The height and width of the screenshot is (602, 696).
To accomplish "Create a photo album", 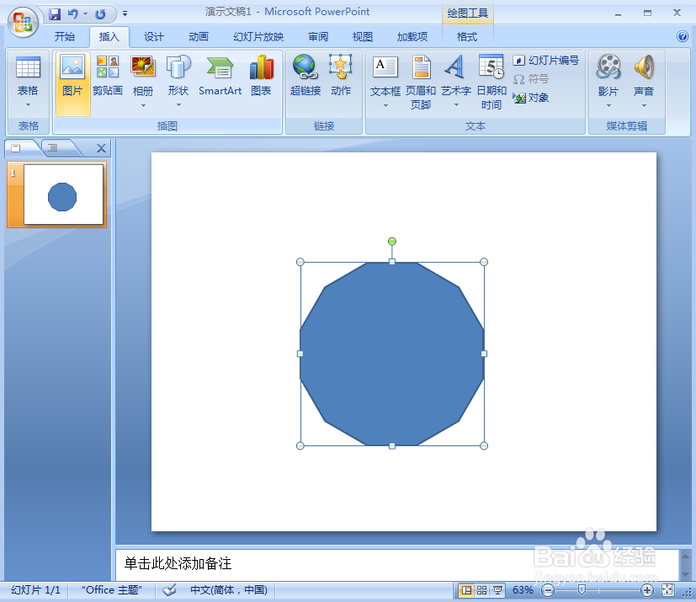I will [x=143, y=76].
